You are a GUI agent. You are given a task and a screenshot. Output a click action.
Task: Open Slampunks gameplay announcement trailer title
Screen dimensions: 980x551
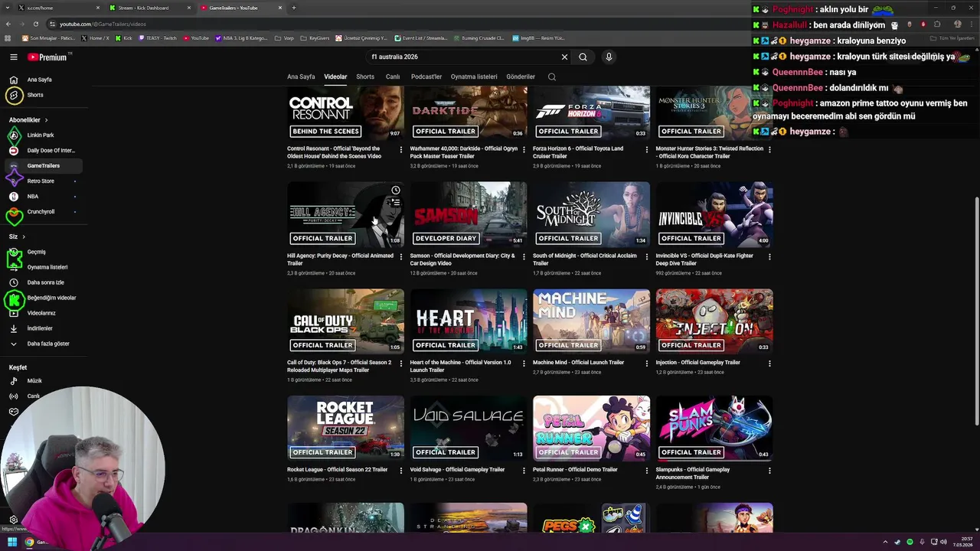693,473
